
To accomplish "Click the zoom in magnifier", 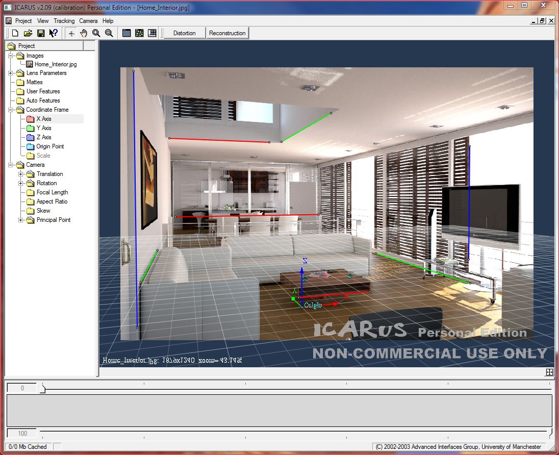I will (x=96, y=33).
